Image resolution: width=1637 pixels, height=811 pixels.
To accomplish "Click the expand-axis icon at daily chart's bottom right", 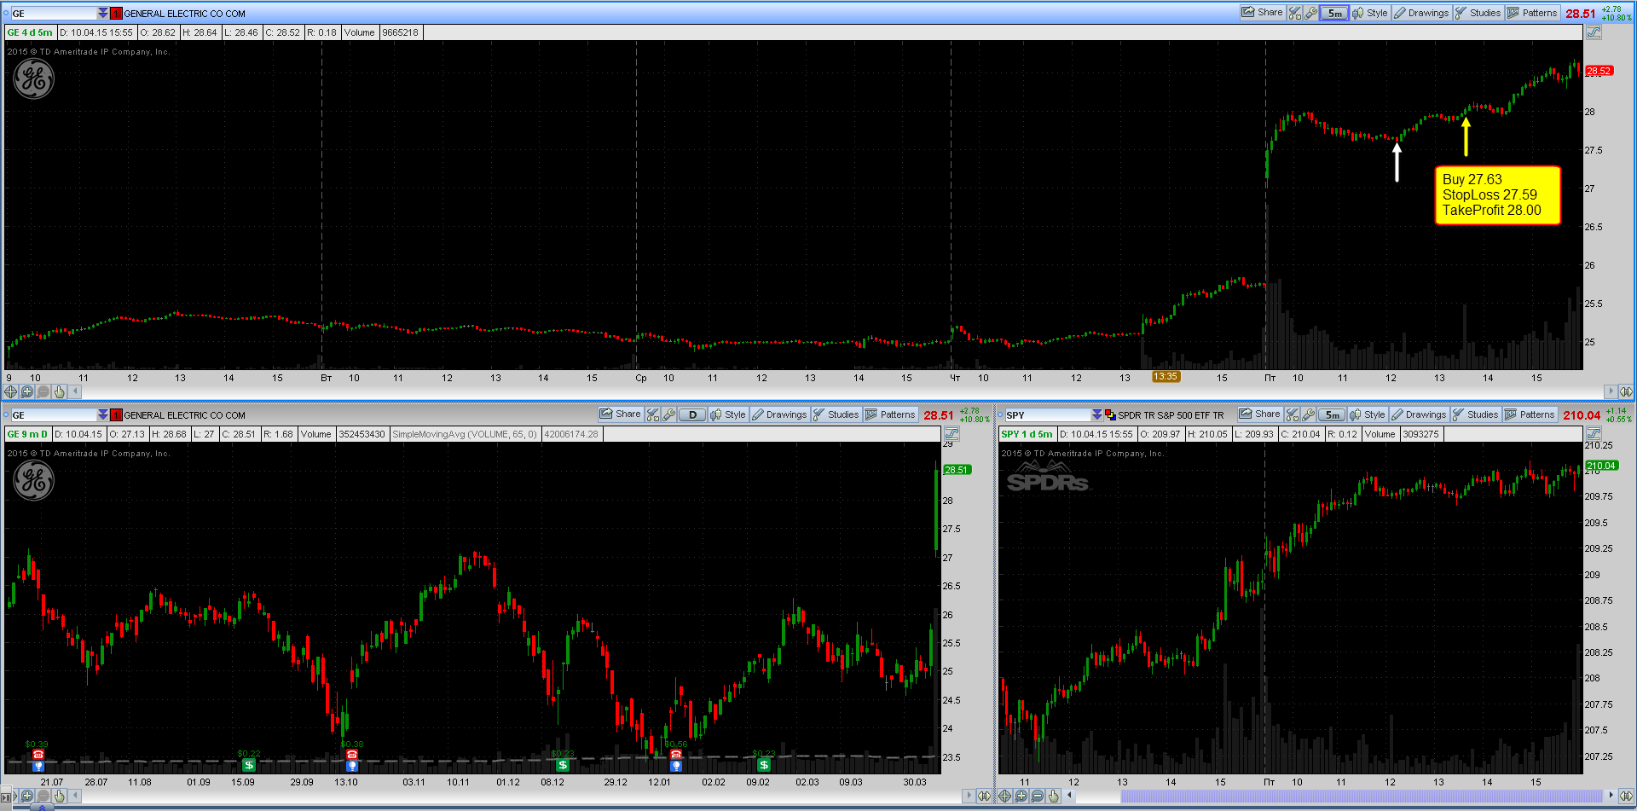I will (984, 796).
